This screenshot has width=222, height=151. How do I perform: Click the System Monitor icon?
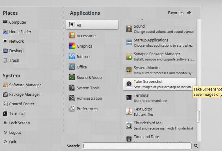[x=129, y=70]
